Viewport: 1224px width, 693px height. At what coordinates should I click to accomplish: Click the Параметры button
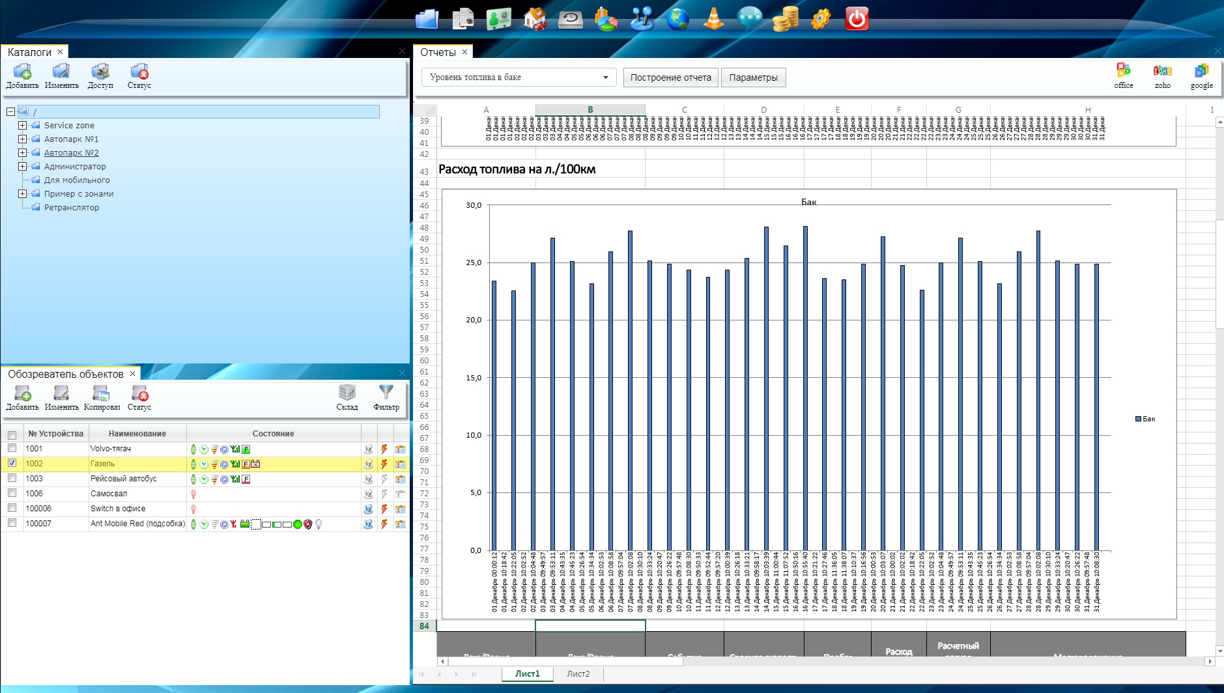[753, 78]
